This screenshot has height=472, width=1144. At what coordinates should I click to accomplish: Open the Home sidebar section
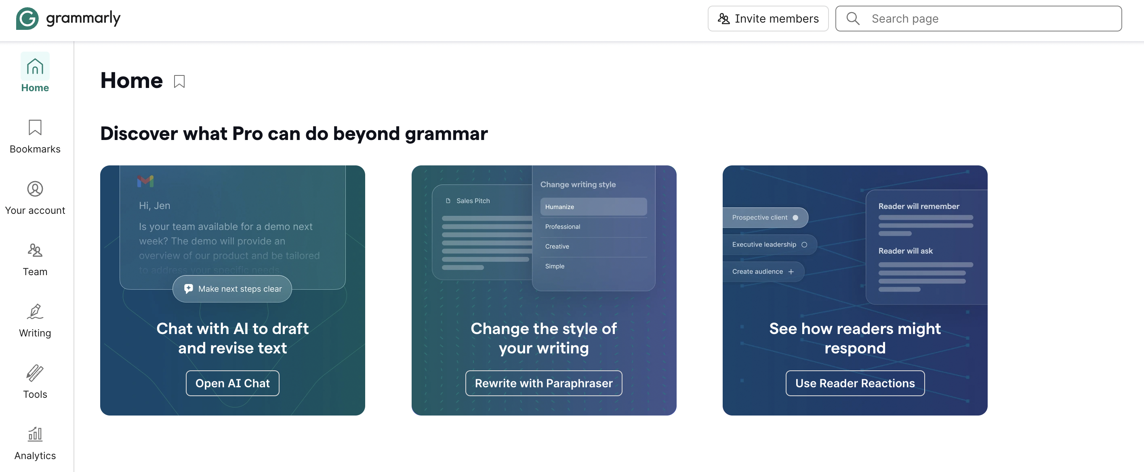tap(35, 72)
